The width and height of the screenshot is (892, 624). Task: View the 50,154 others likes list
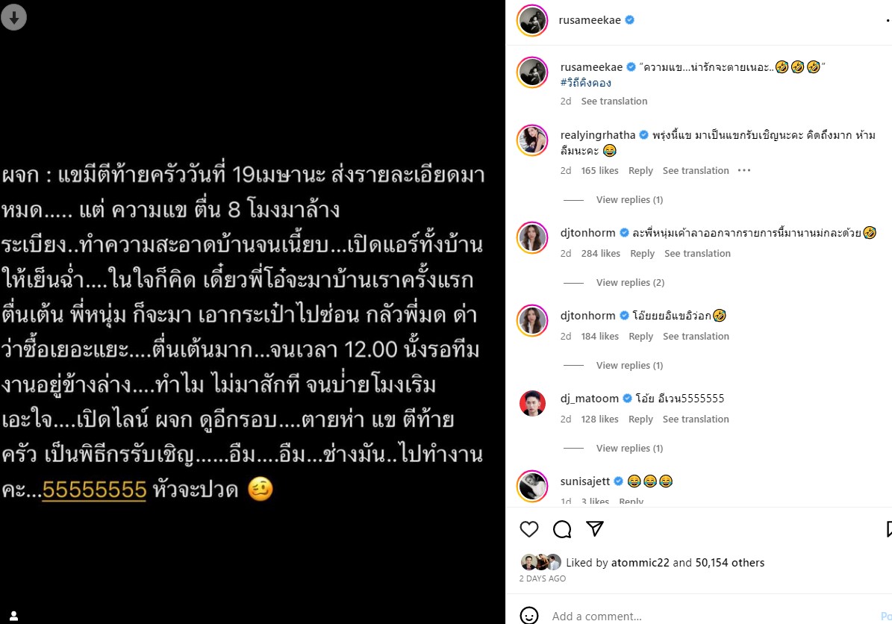pyautogui.click(x=730, y=563)
